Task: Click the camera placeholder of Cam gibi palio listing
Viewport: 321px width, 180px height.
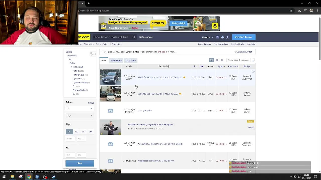Action: click(x=110, y=111)
